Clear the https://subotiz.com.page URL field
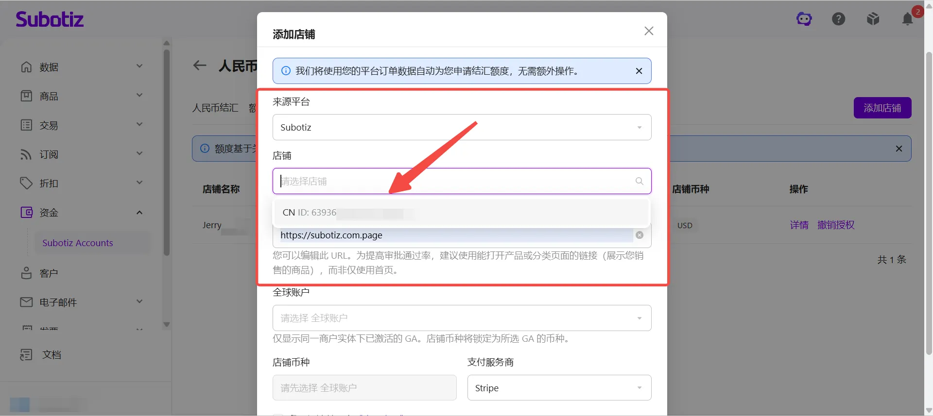The image size is (933, 416). click(639, 235)
